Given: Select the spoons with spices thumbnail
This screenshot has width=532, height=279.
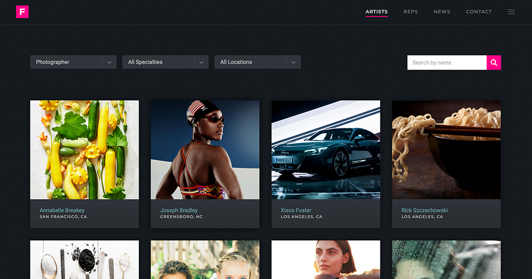Looking at the screenshot, I should coord(84,259).
